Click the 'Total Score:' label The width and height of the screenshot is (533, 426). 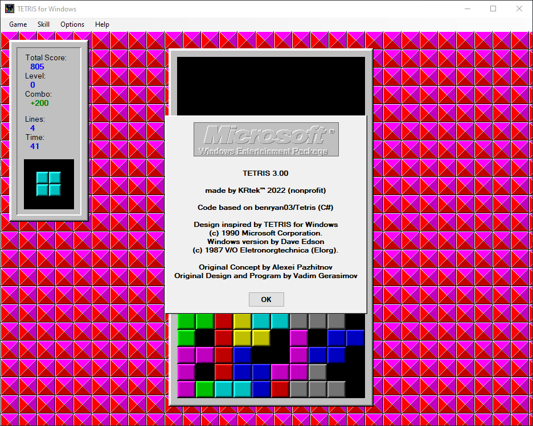46,57
